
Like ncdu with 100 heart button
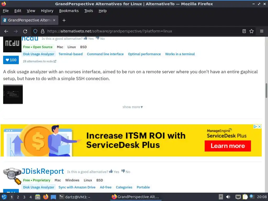pos(11,60)
